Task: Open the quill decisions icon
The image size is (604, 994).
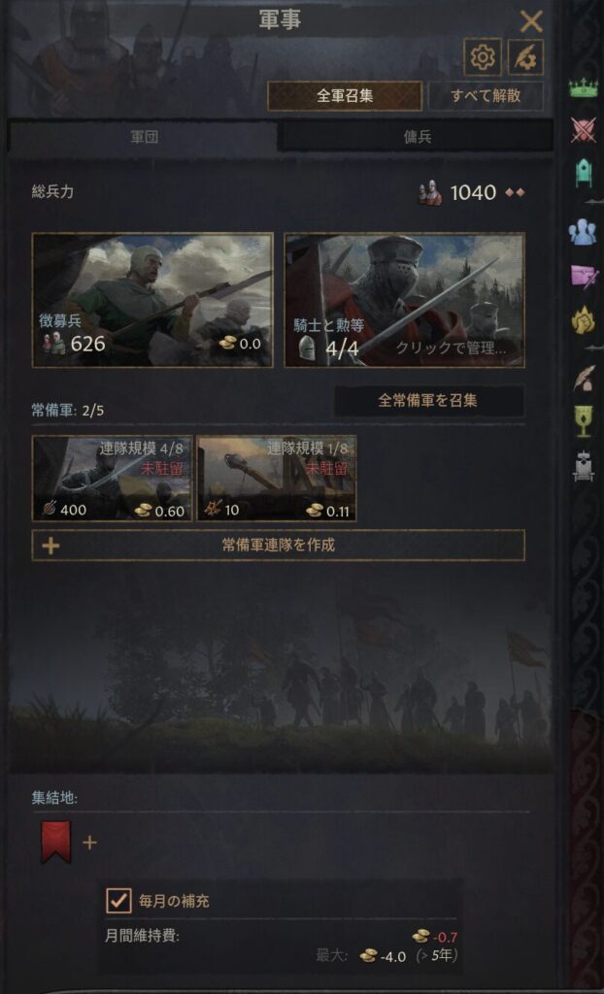Action: point(583,378)
